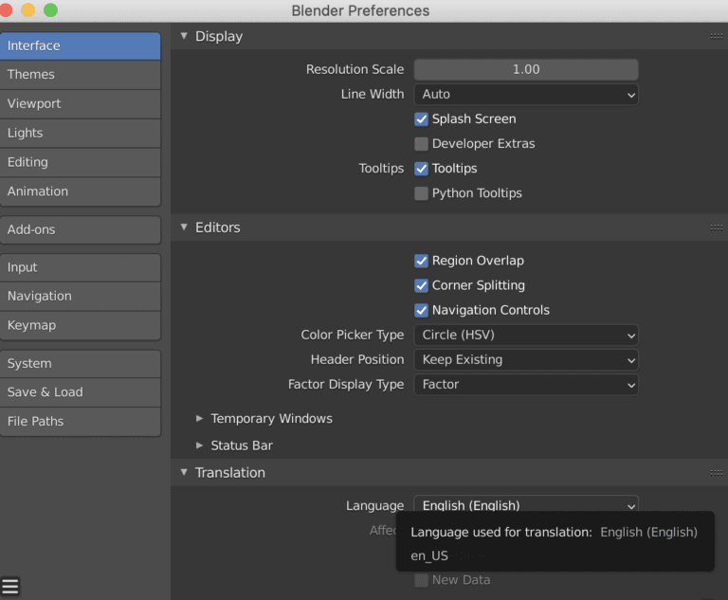
Task: Open the Save & Load tab
Action: (x=81, y=392)
